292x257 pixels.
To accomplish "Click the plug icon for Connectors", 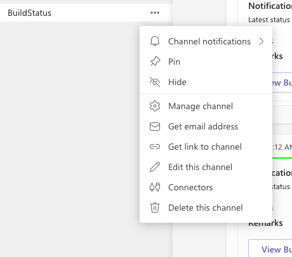I will coord(155,187).
